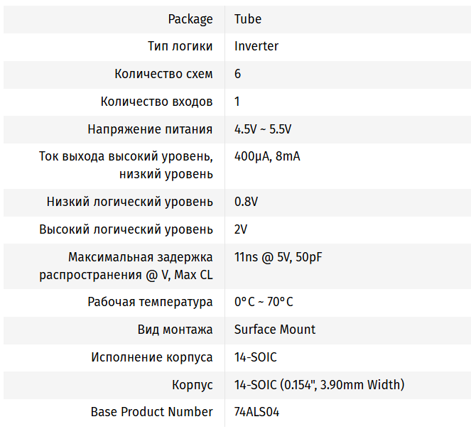Select the 0°C ~ 70°C temperature value

(x=264, y=302)
